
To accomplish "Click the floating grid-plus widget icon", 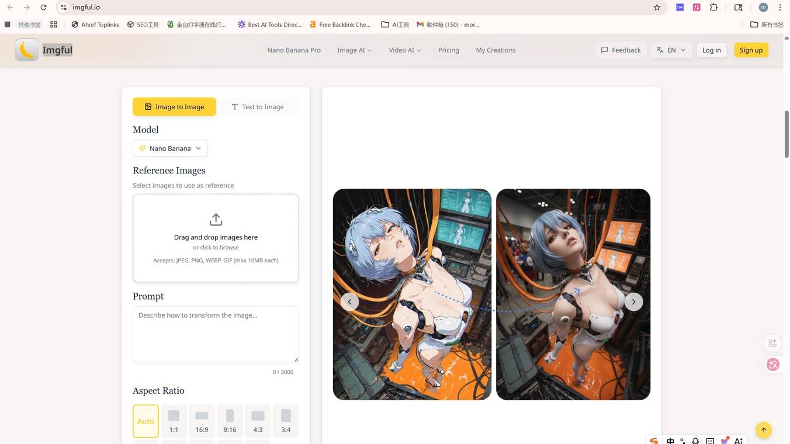I will point(772,343).
